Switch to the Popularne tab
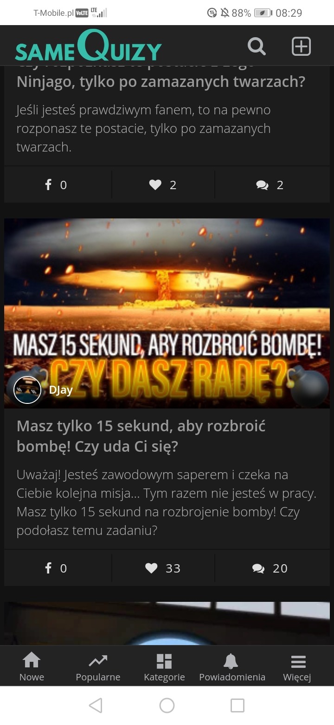 (x=98, y=666)
